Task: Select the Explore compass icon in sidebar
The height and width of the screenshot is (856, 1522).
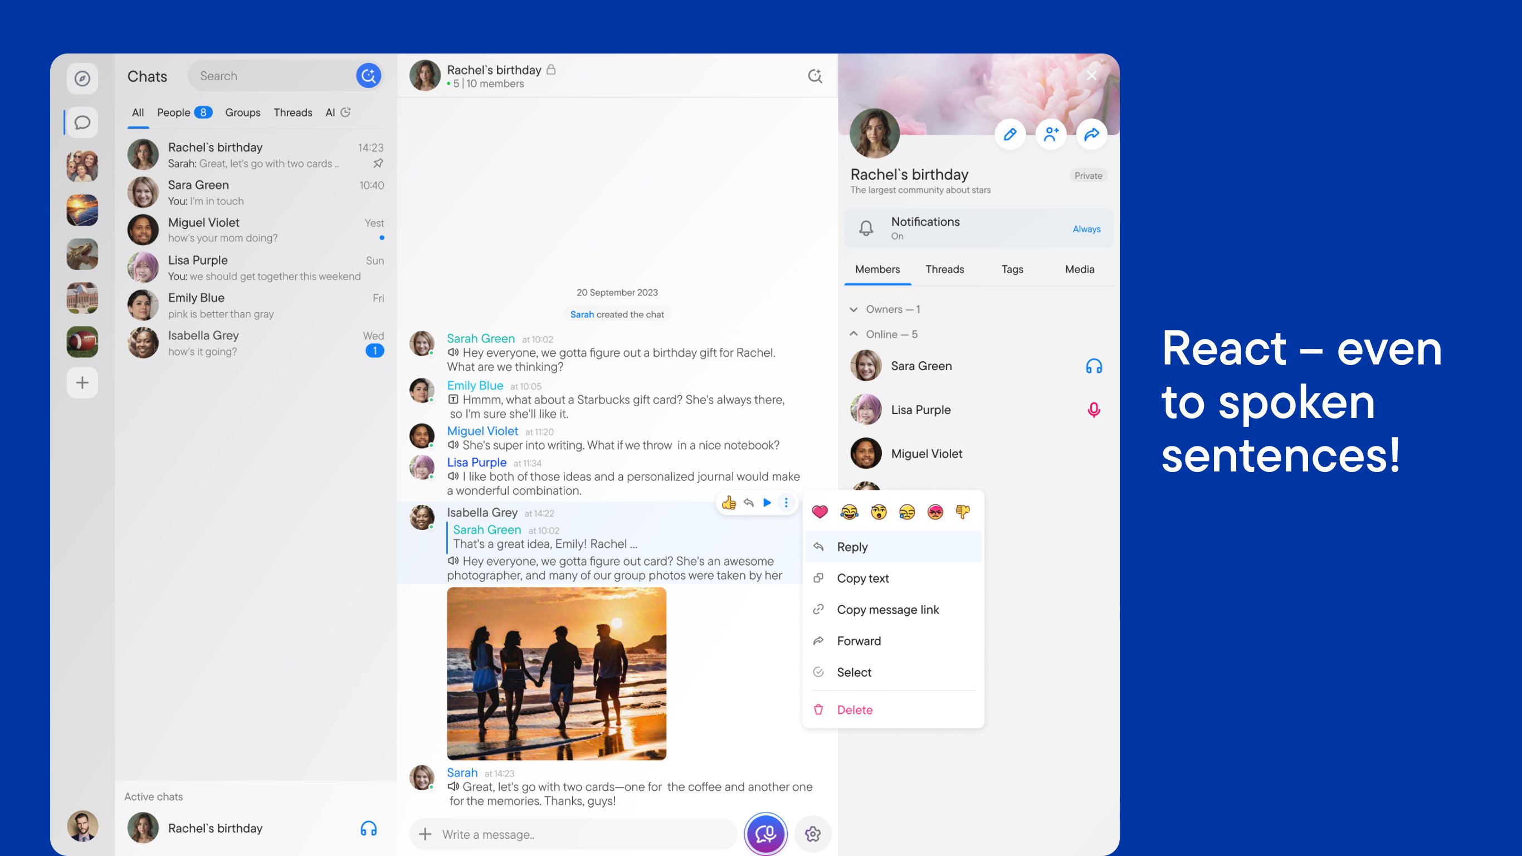Action: coord(81,78)
